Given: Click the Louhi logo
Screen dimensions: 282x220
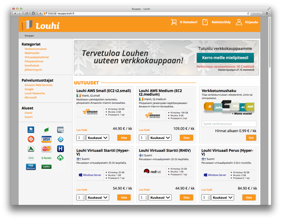Looking at the screenshot, I should point(41,25).
